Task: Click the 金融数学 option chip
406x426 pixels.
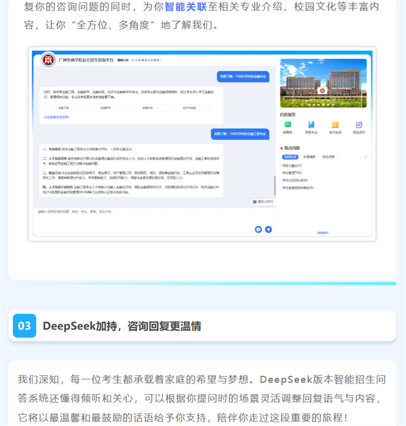Action: (106, 108)
